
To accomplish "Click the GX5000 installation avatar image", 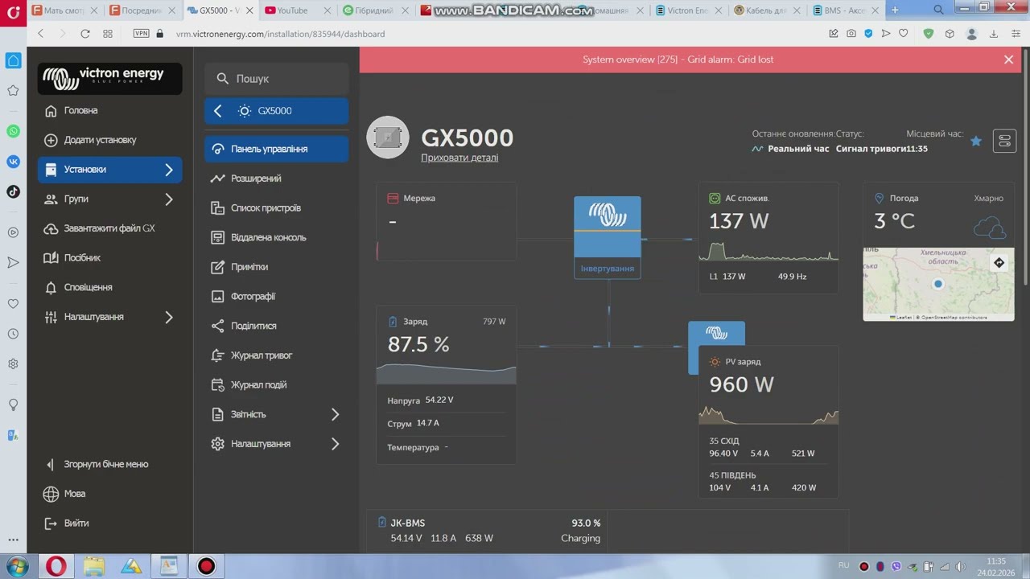I will tap(388, 138).
